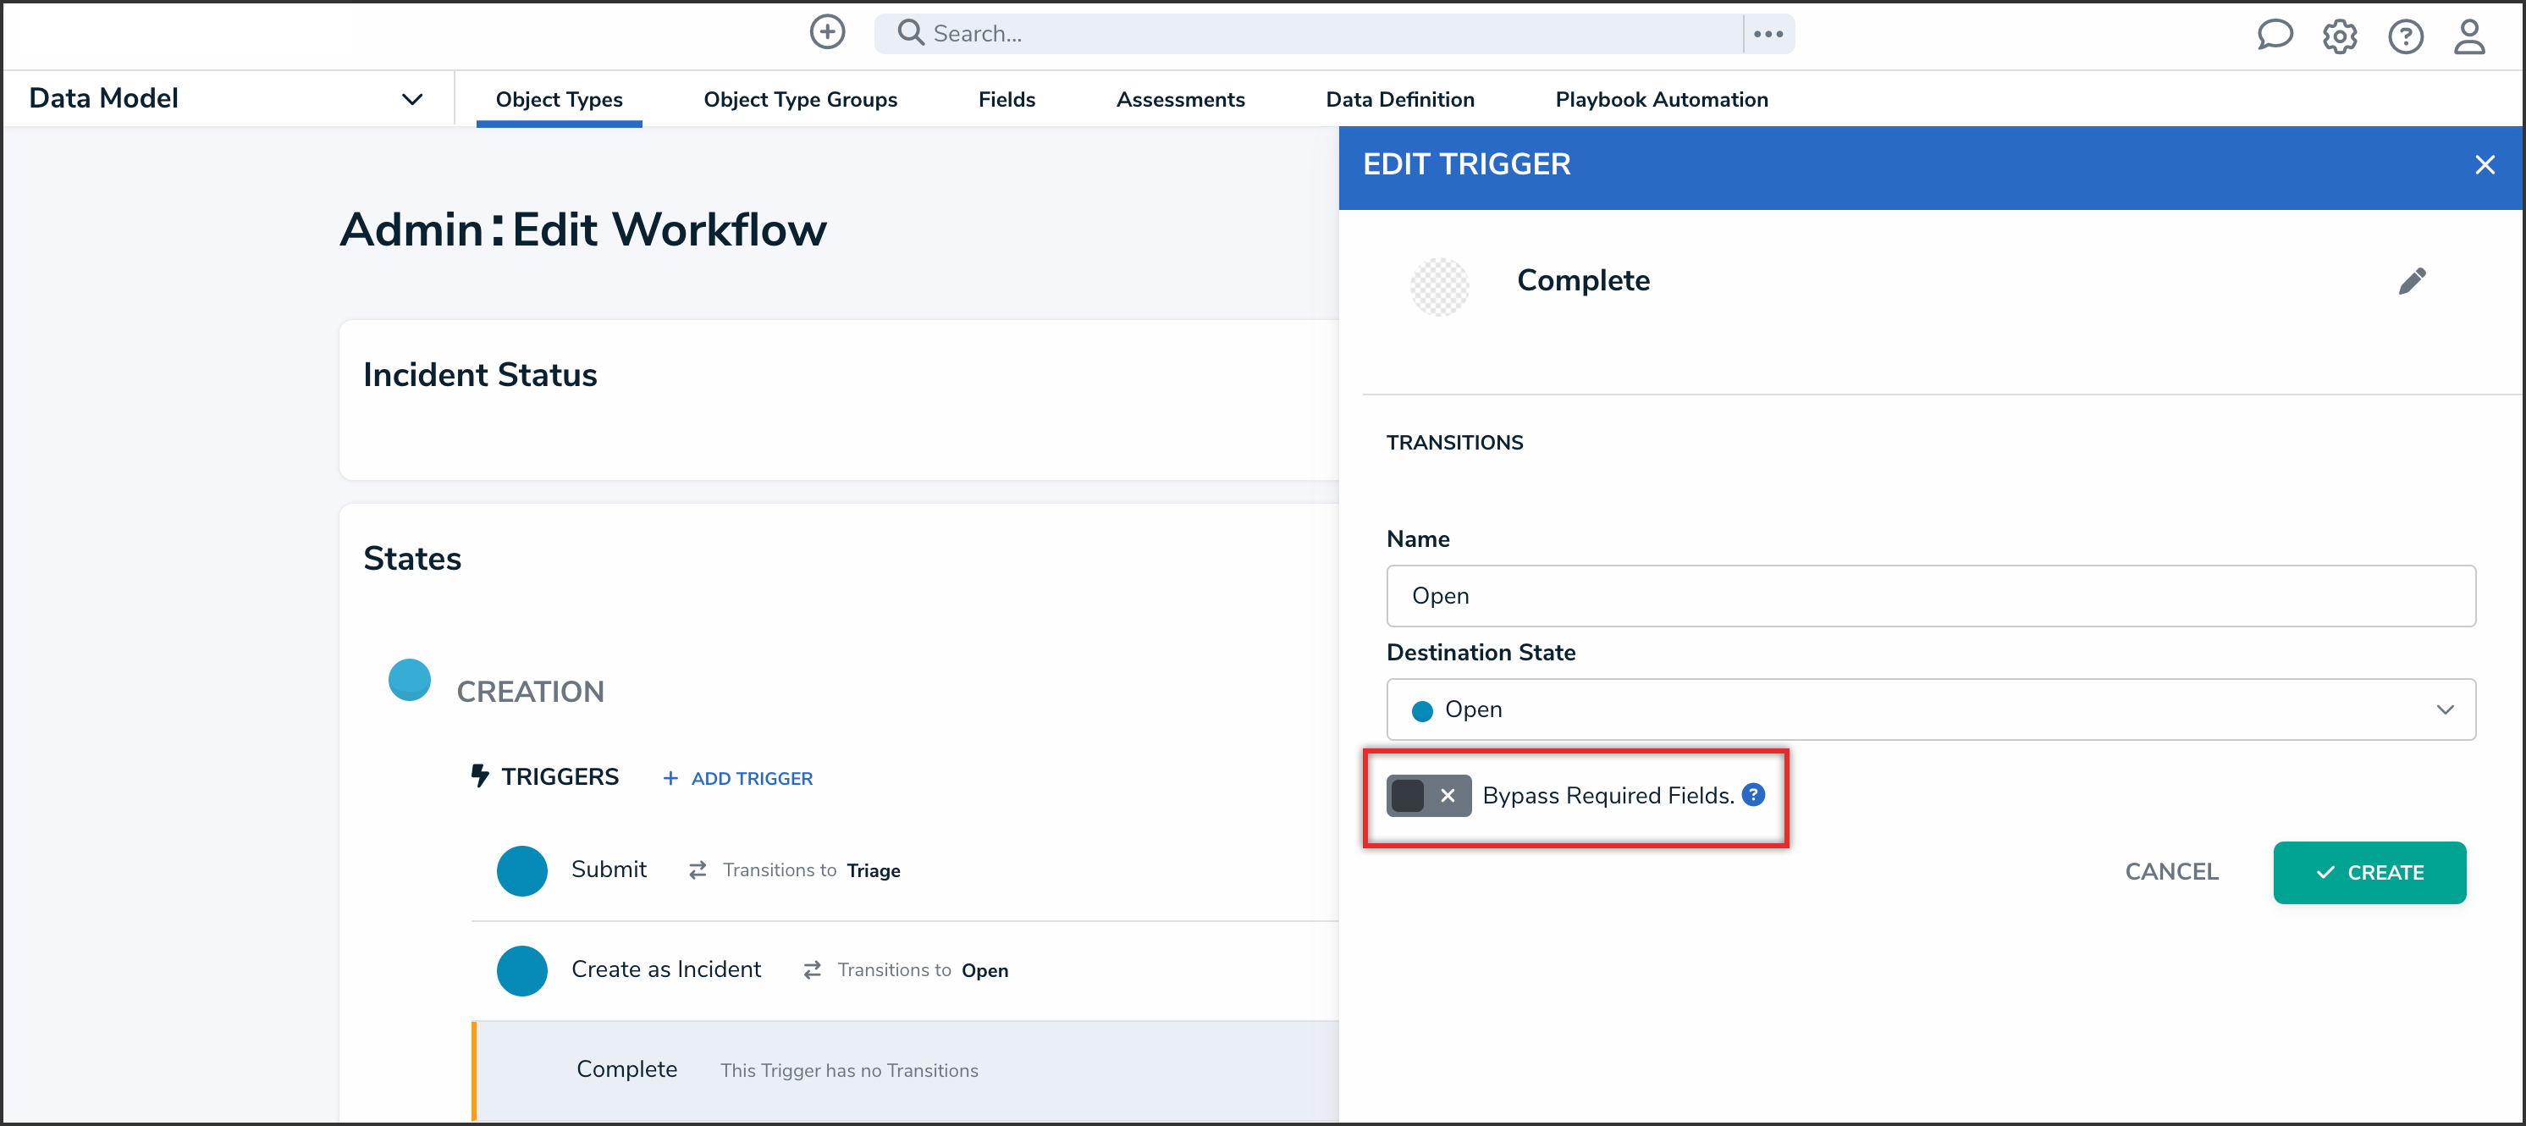Open the settings gear icon

[2341, 36]
